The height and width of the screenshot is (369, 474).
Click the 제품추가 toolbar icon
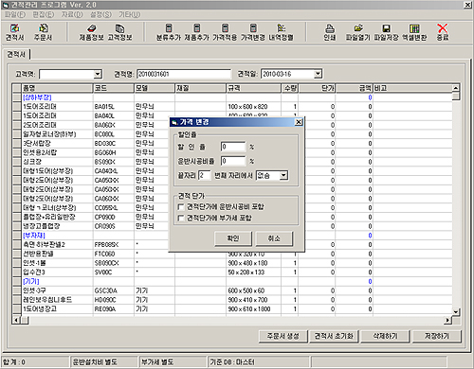coord(196,32)
